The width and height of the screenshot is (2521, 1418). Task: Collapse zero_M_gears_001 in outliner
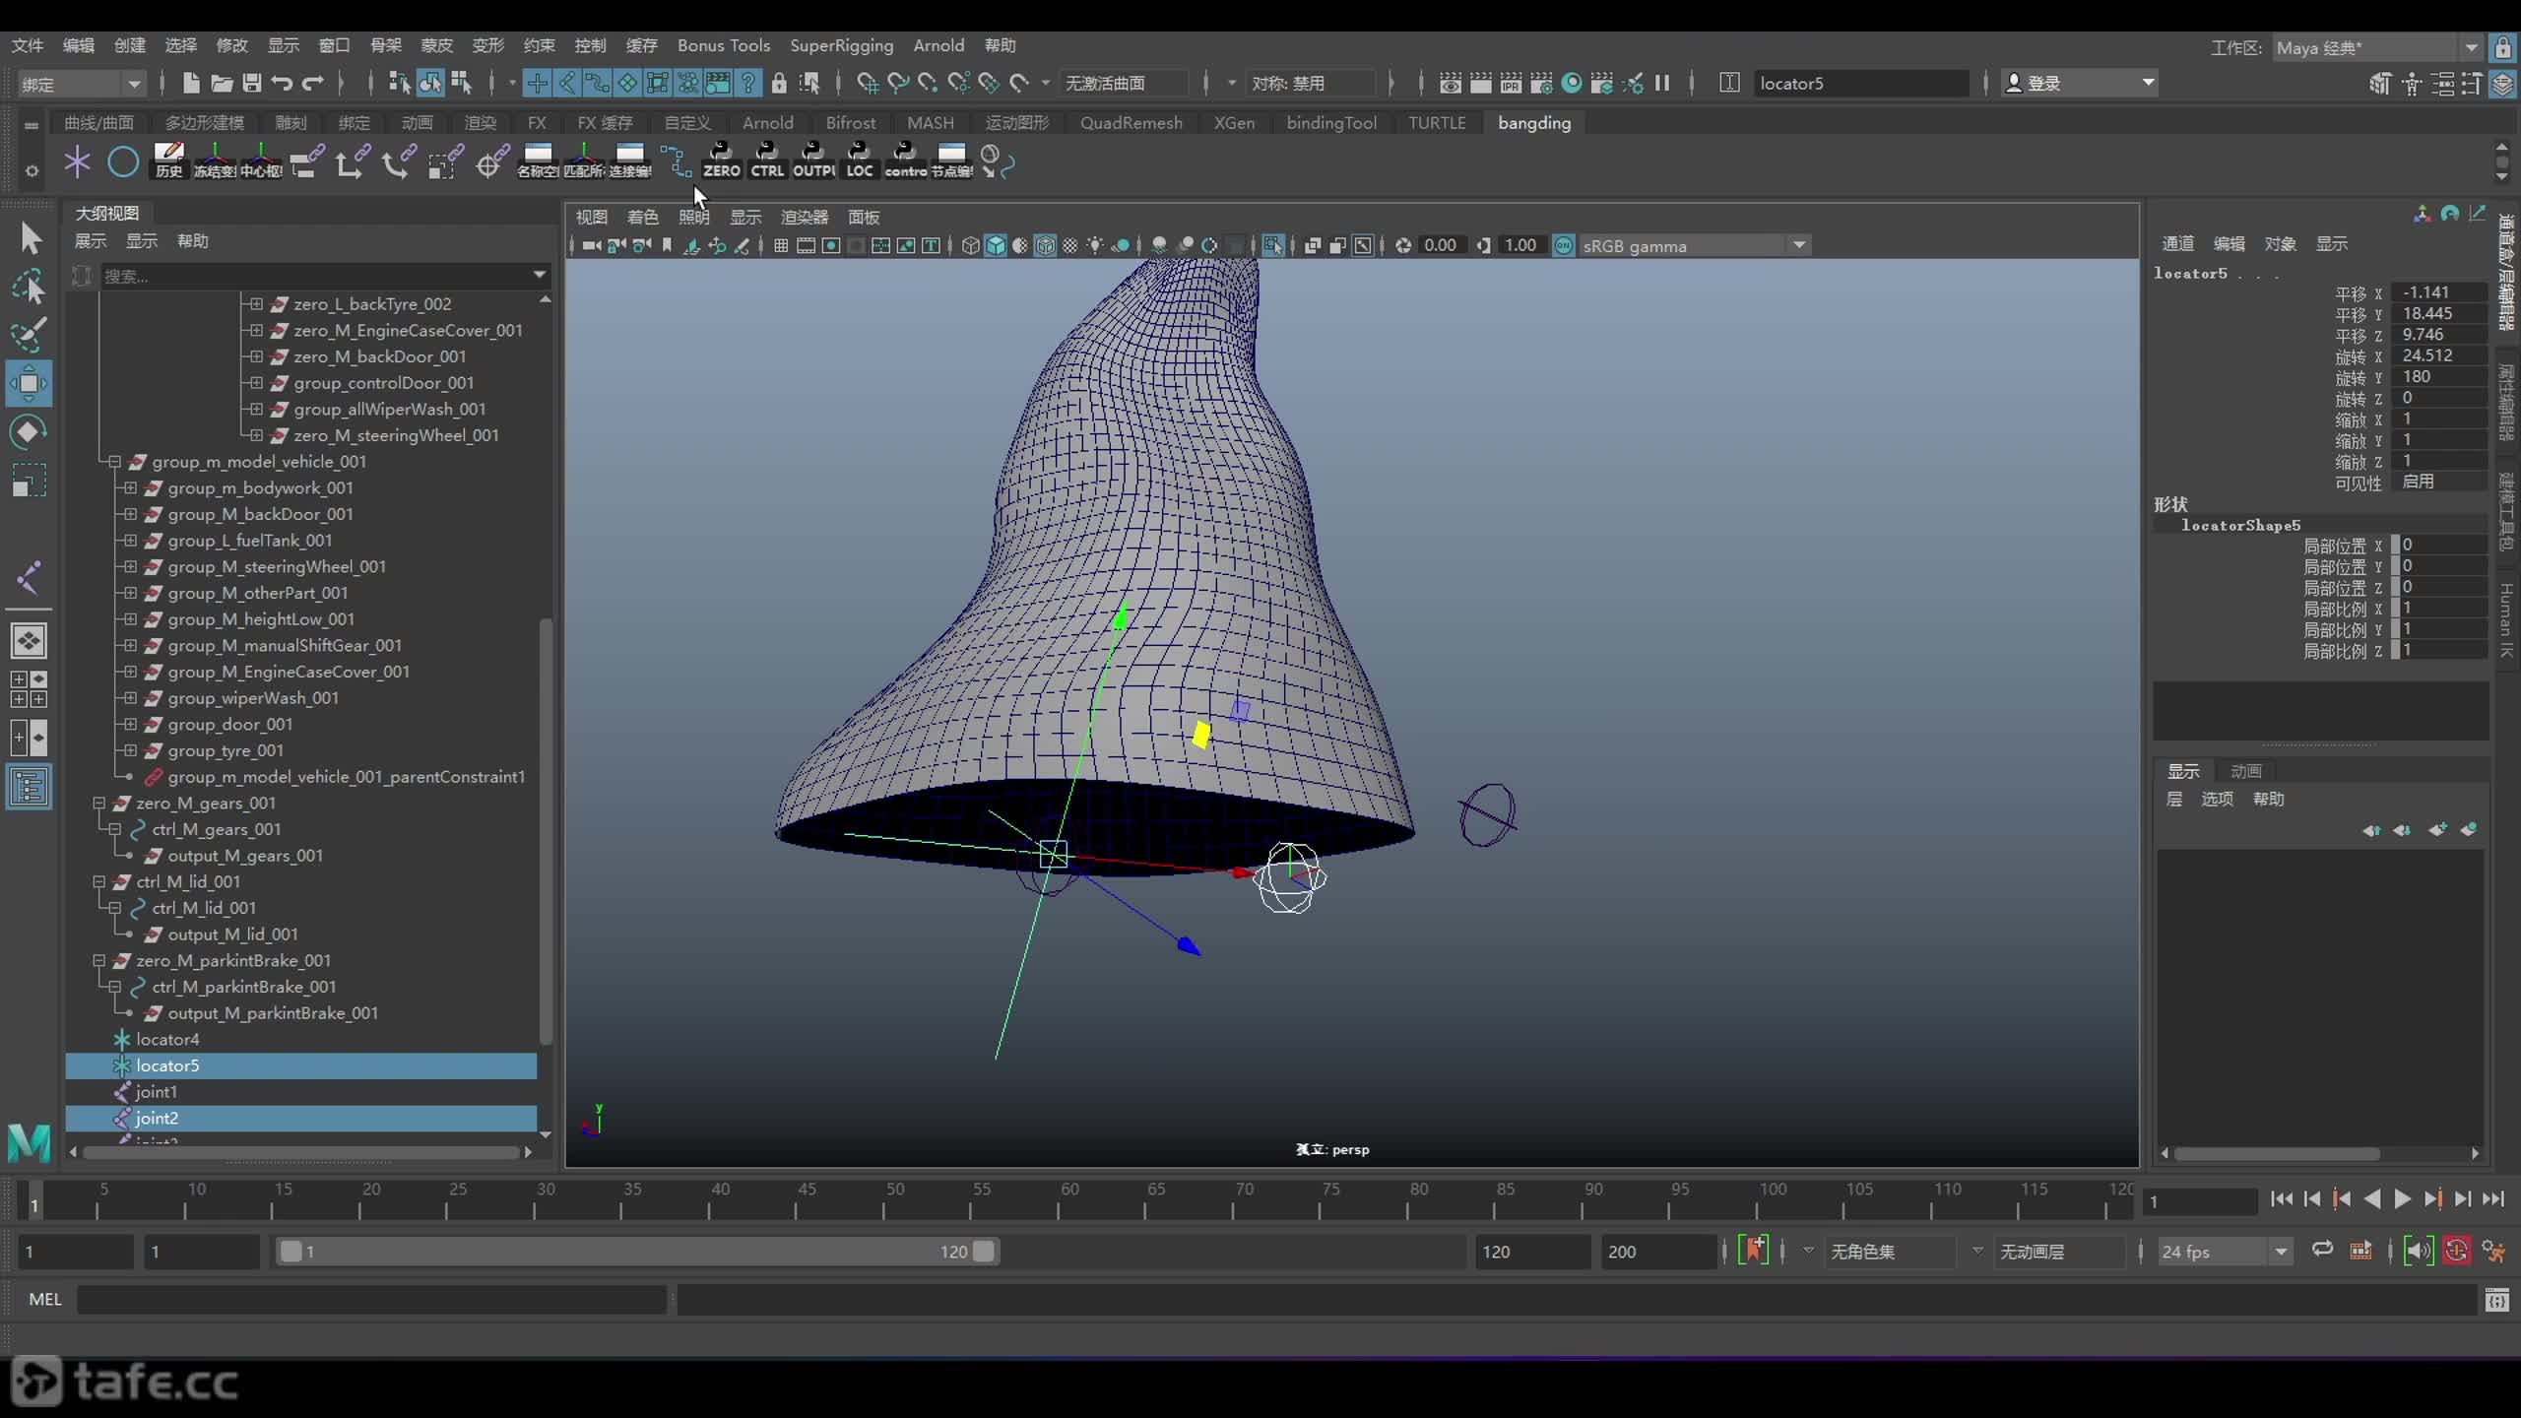pyautogui.click(x=98, y=803)
